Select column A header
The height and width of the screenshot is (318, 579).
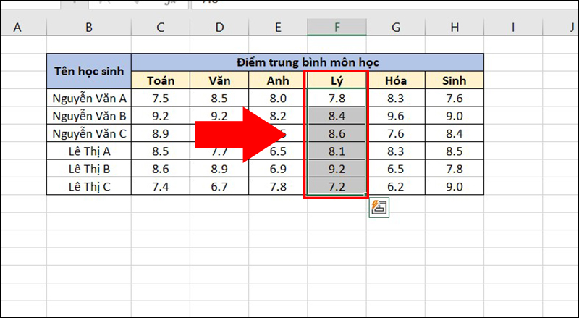click(x=24, y=28)
